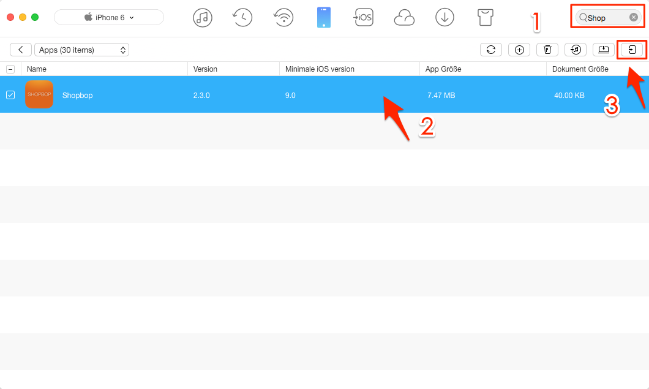
Task: Toggle the select-all checkbox in the header
Action: [10, 69]
